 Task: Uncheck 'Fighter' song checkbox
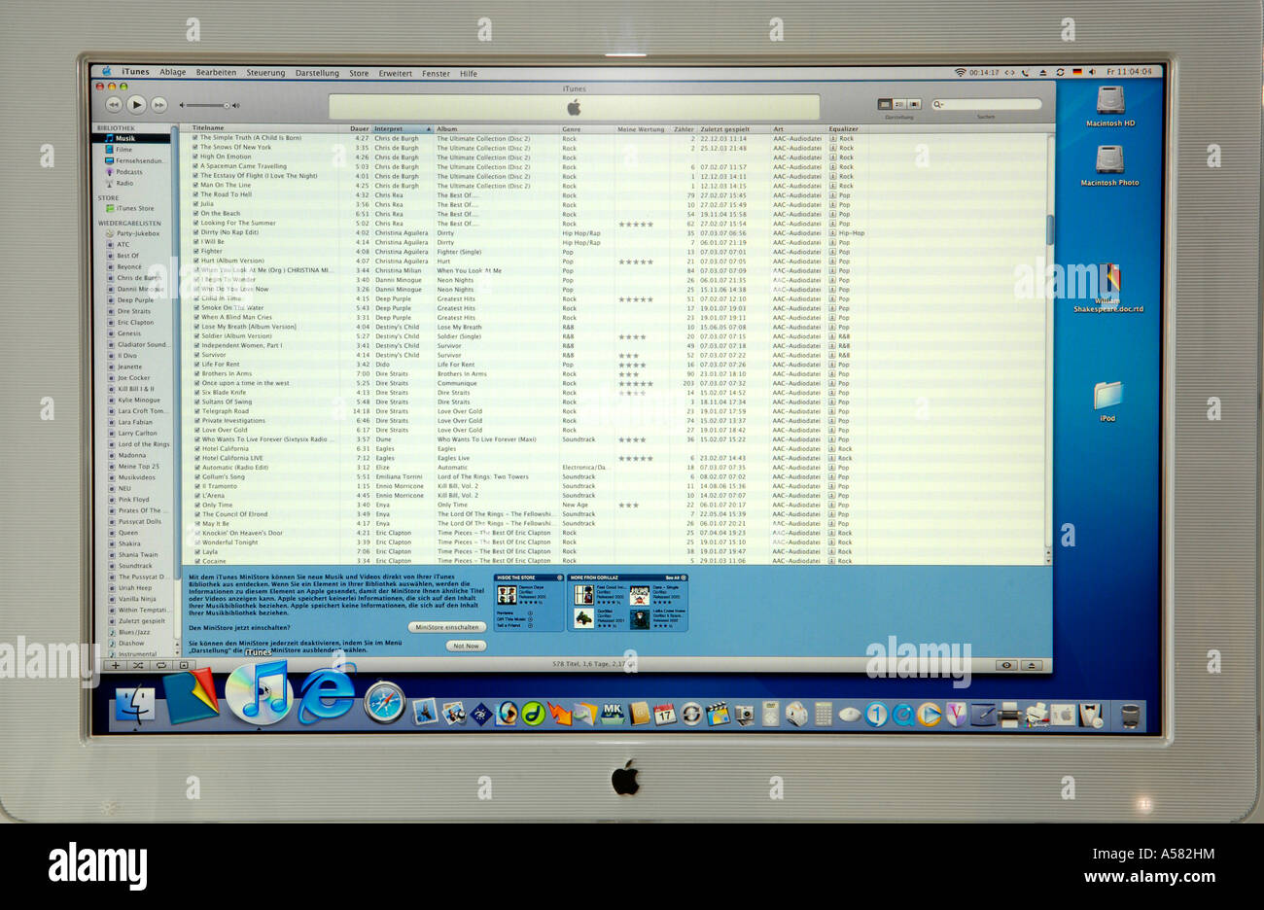click(x=195, y=251)
